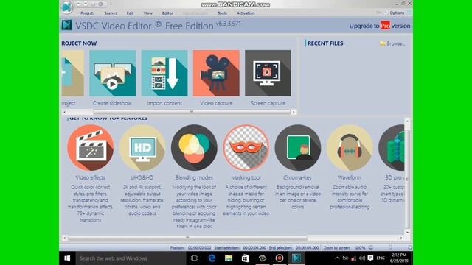Click the VSDC Video Editor taskbar icon
Screen dimensions: 472x265
tap(296, 258)
